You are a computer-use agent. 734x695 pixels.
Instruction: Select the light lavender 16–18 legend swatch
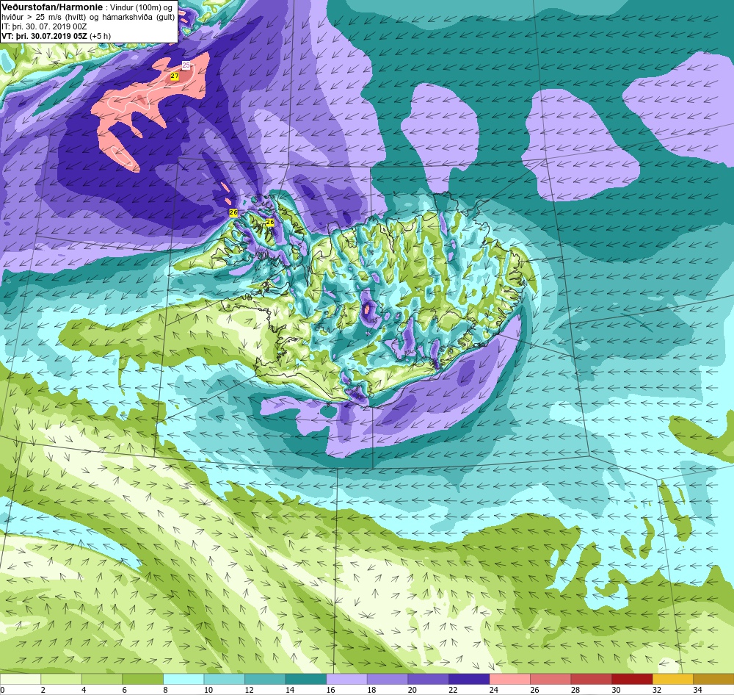pos(346,679)
